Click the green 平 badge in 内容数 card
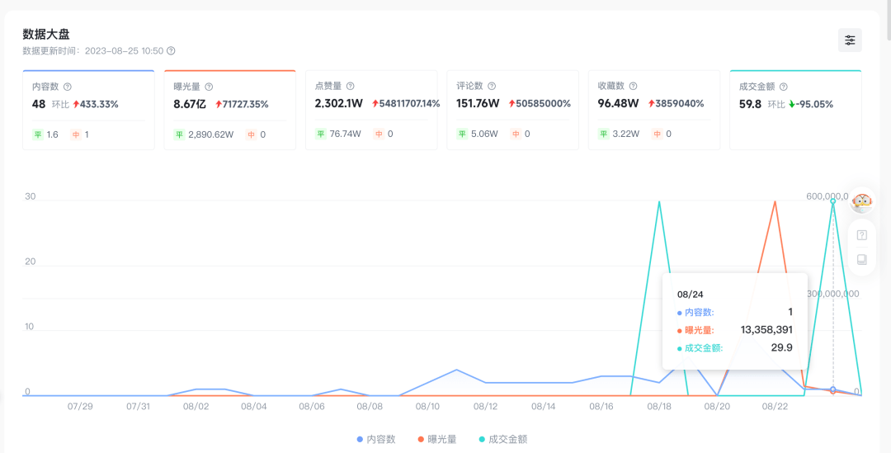This screenshot has height=453, width=891. click(37, 134)
